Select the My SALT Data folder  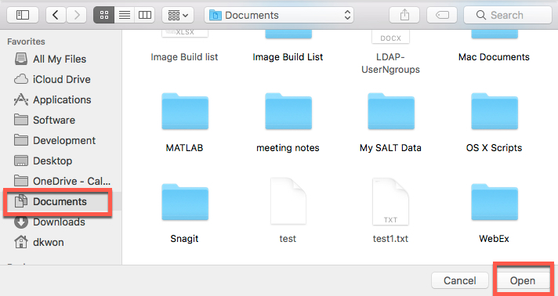pos(391,111)
